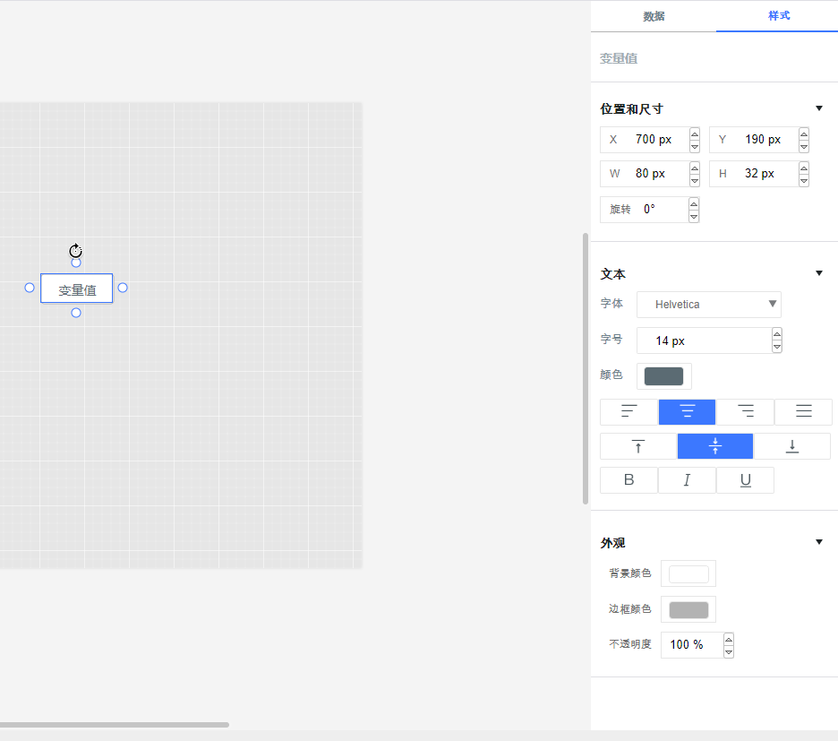Toggle underline text formatting

[x=745, y=480]
